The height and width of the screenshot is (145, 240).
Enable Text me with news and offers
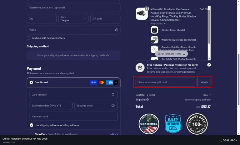pos(29,38)
